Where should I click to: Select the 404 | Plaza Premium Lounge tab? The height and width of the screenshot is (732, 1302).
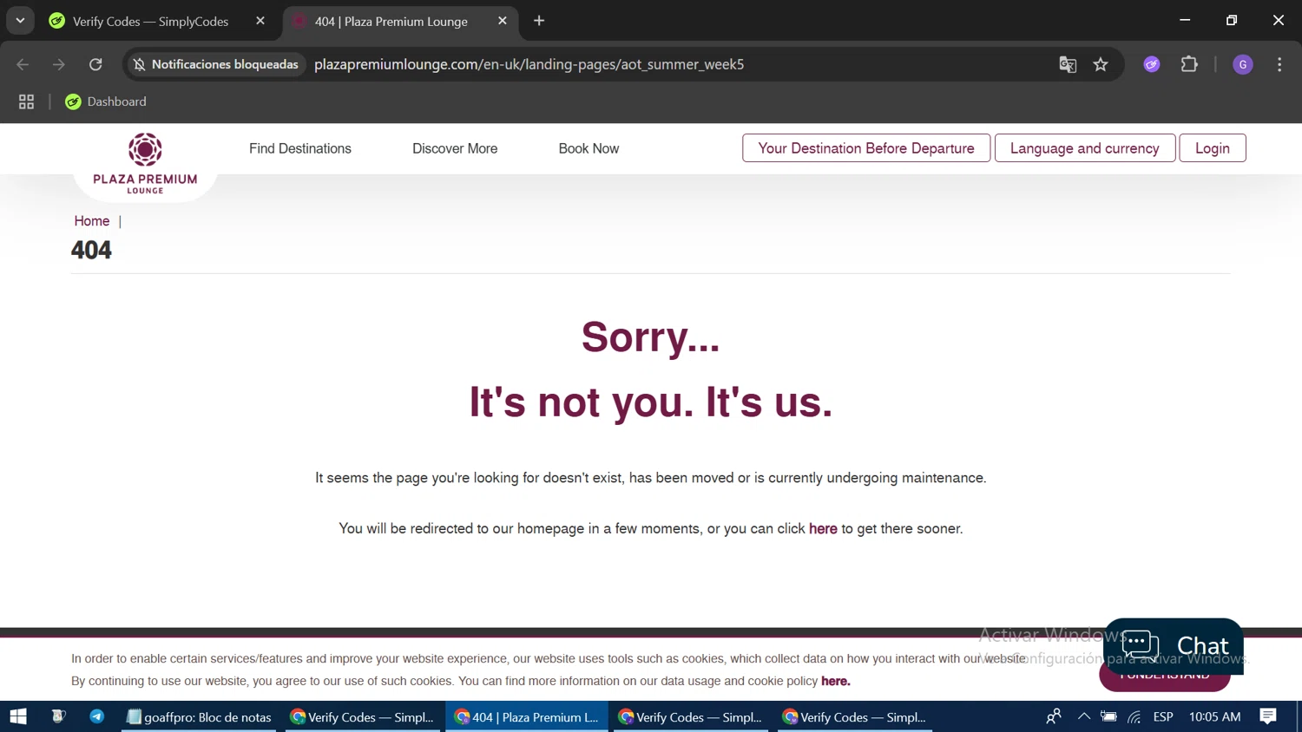click(x=391, y=21)
